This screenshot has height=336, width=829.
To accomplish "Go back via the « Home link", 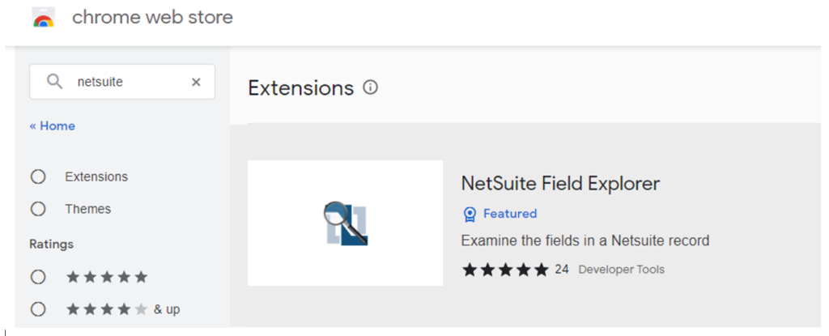I will (53, 126).
